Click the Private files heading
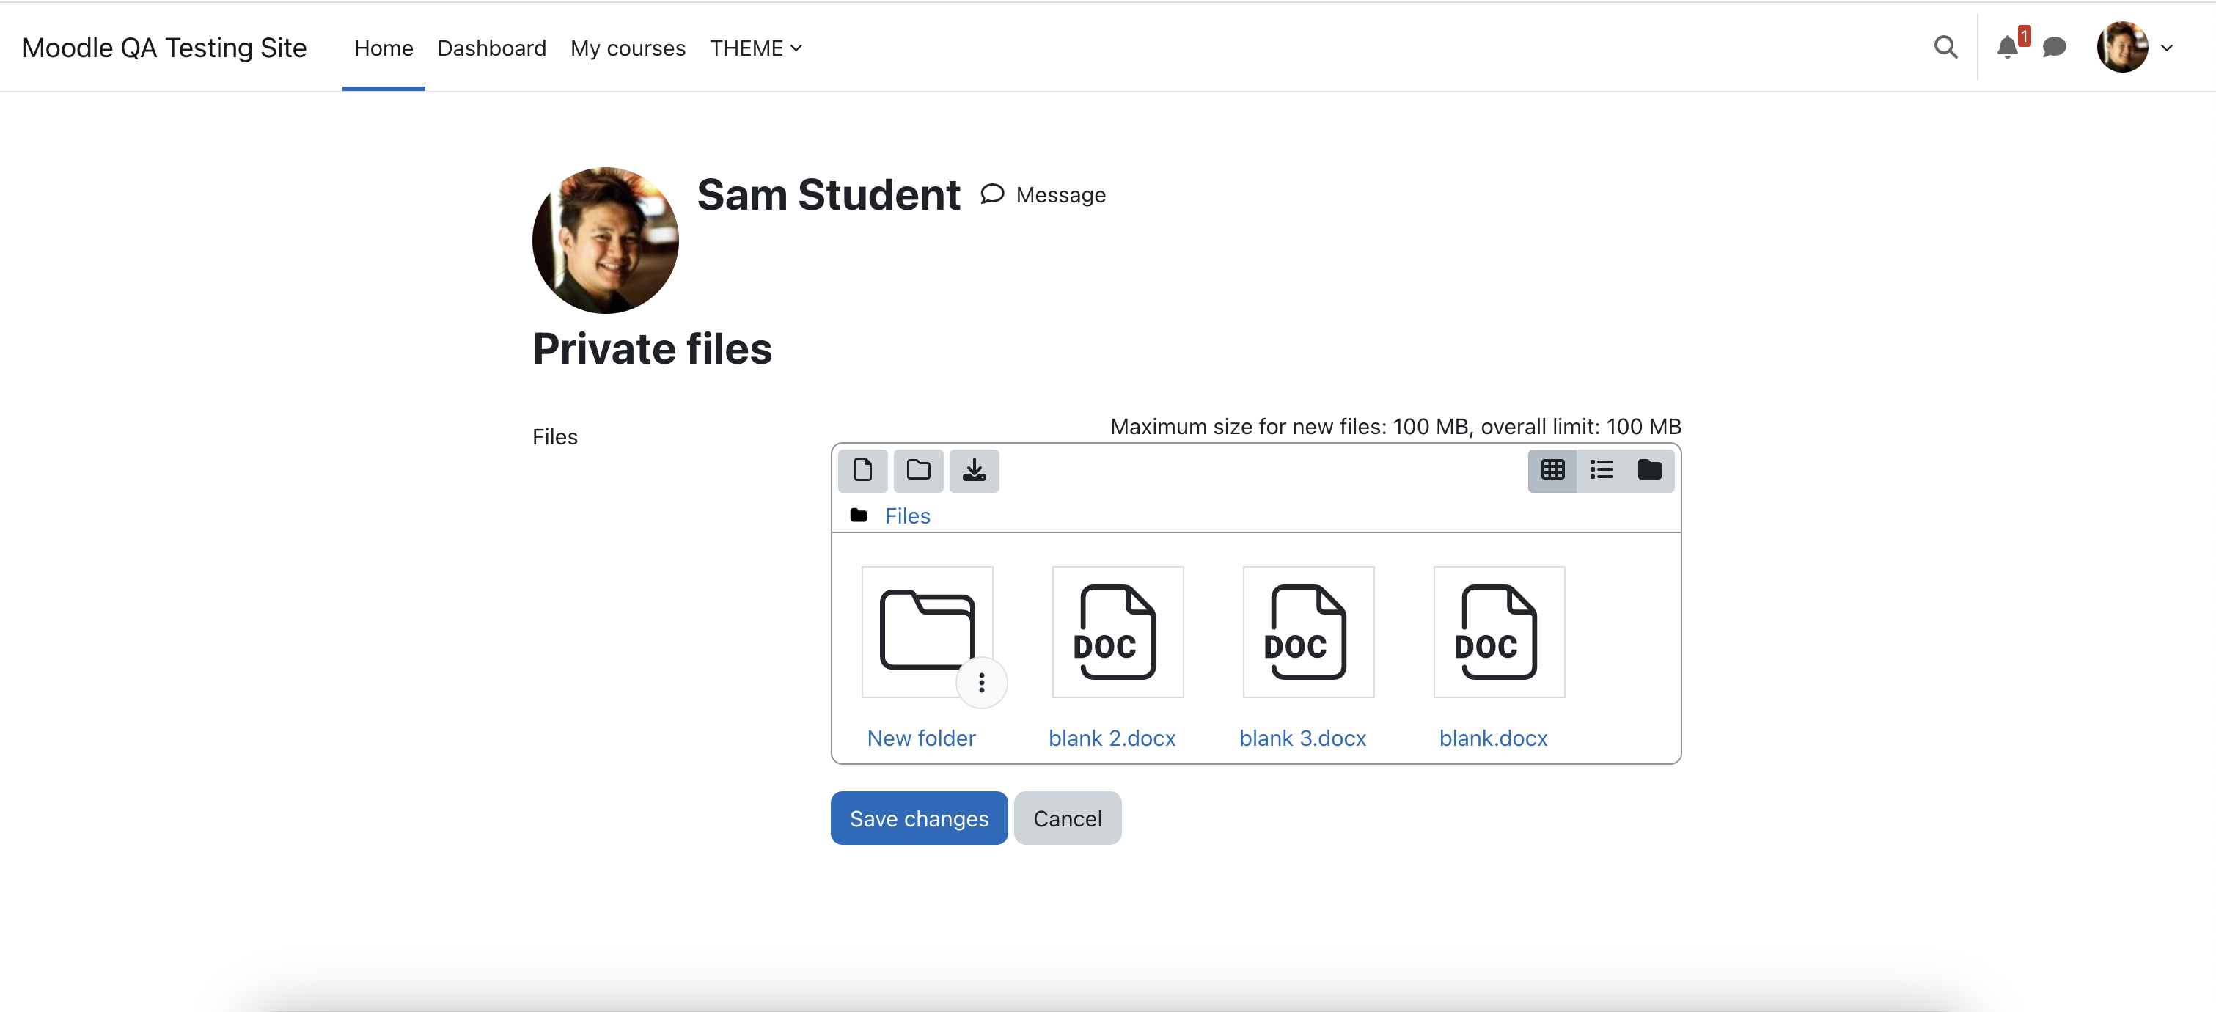The image size is (2216, 1012). tap(652, 349)
